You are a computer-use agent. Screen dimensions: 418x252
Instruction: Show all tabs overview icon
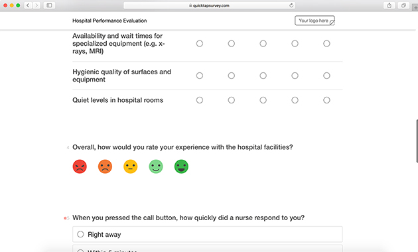(403, 5)
